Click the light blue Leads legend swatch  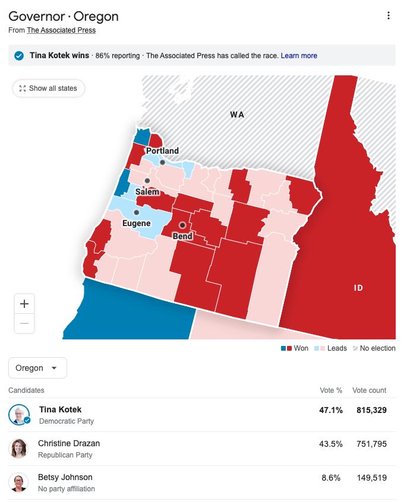coord(317,348)
